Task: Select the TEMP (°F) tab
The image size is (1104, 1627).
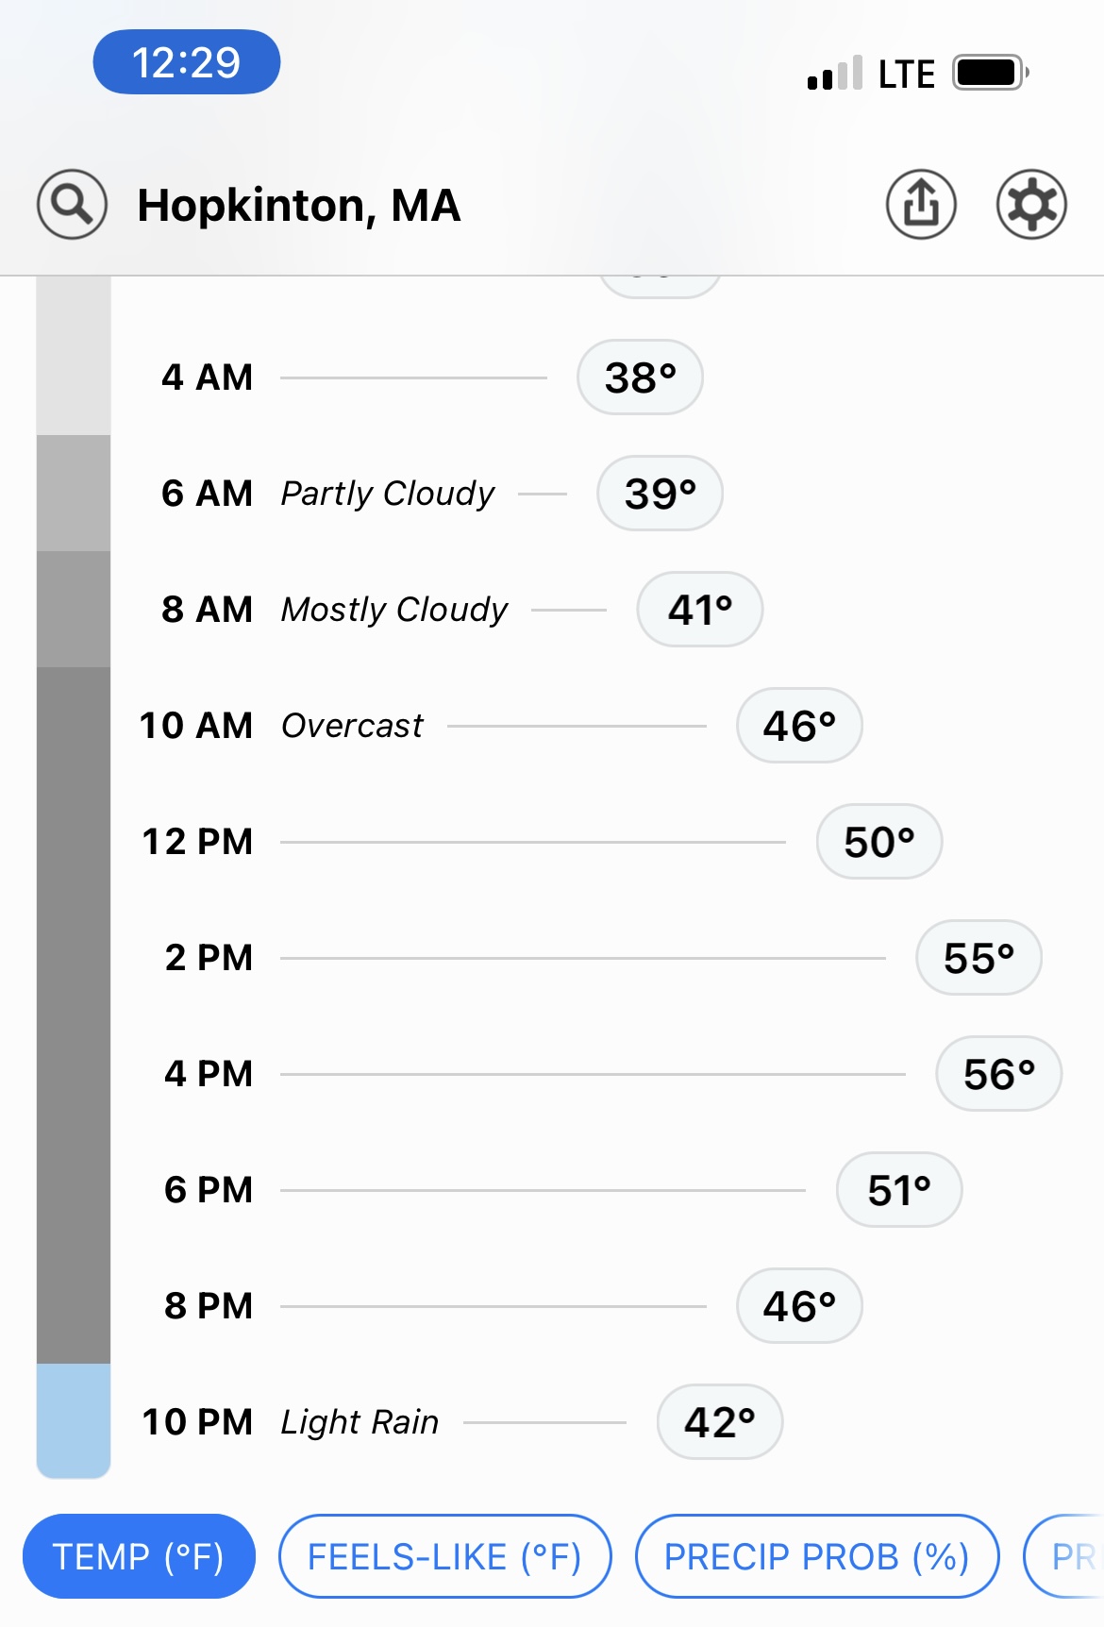Action: (139, 1556)
